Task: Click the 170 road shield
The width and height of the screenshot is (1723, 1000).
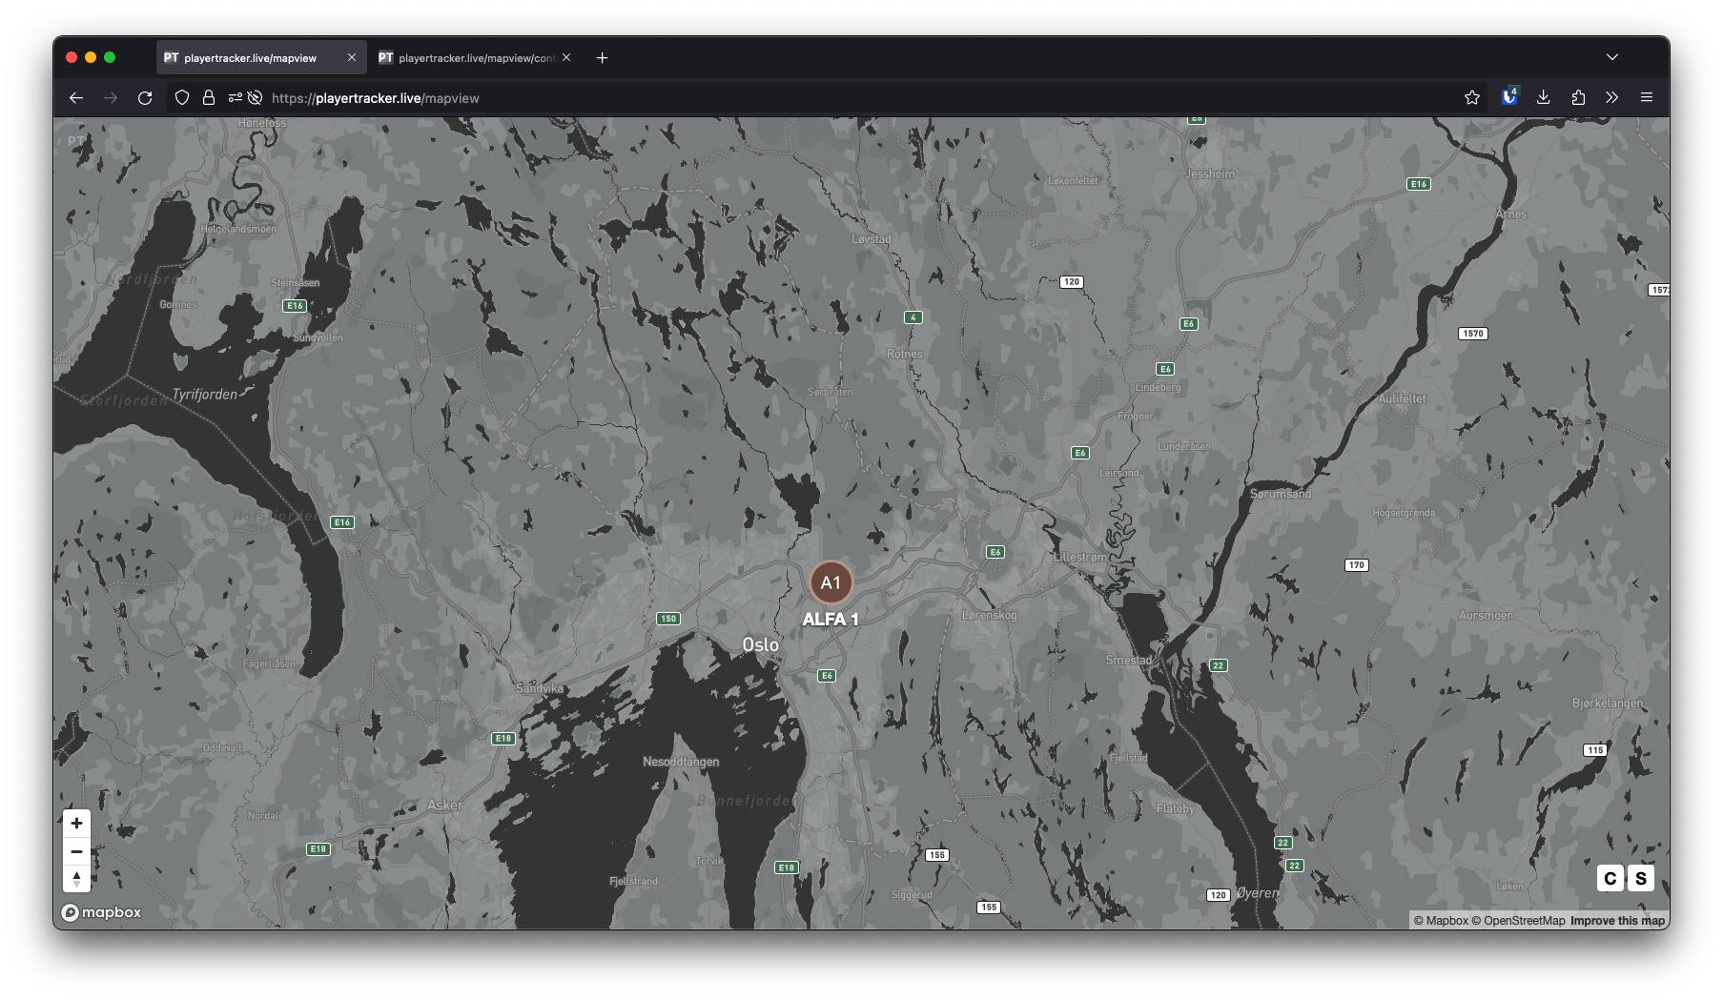Action: (x=1357, y=565)
